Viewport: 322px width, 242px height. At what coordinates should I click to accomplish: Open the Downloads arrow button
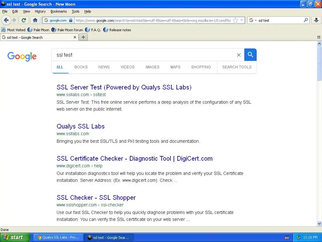316,20
